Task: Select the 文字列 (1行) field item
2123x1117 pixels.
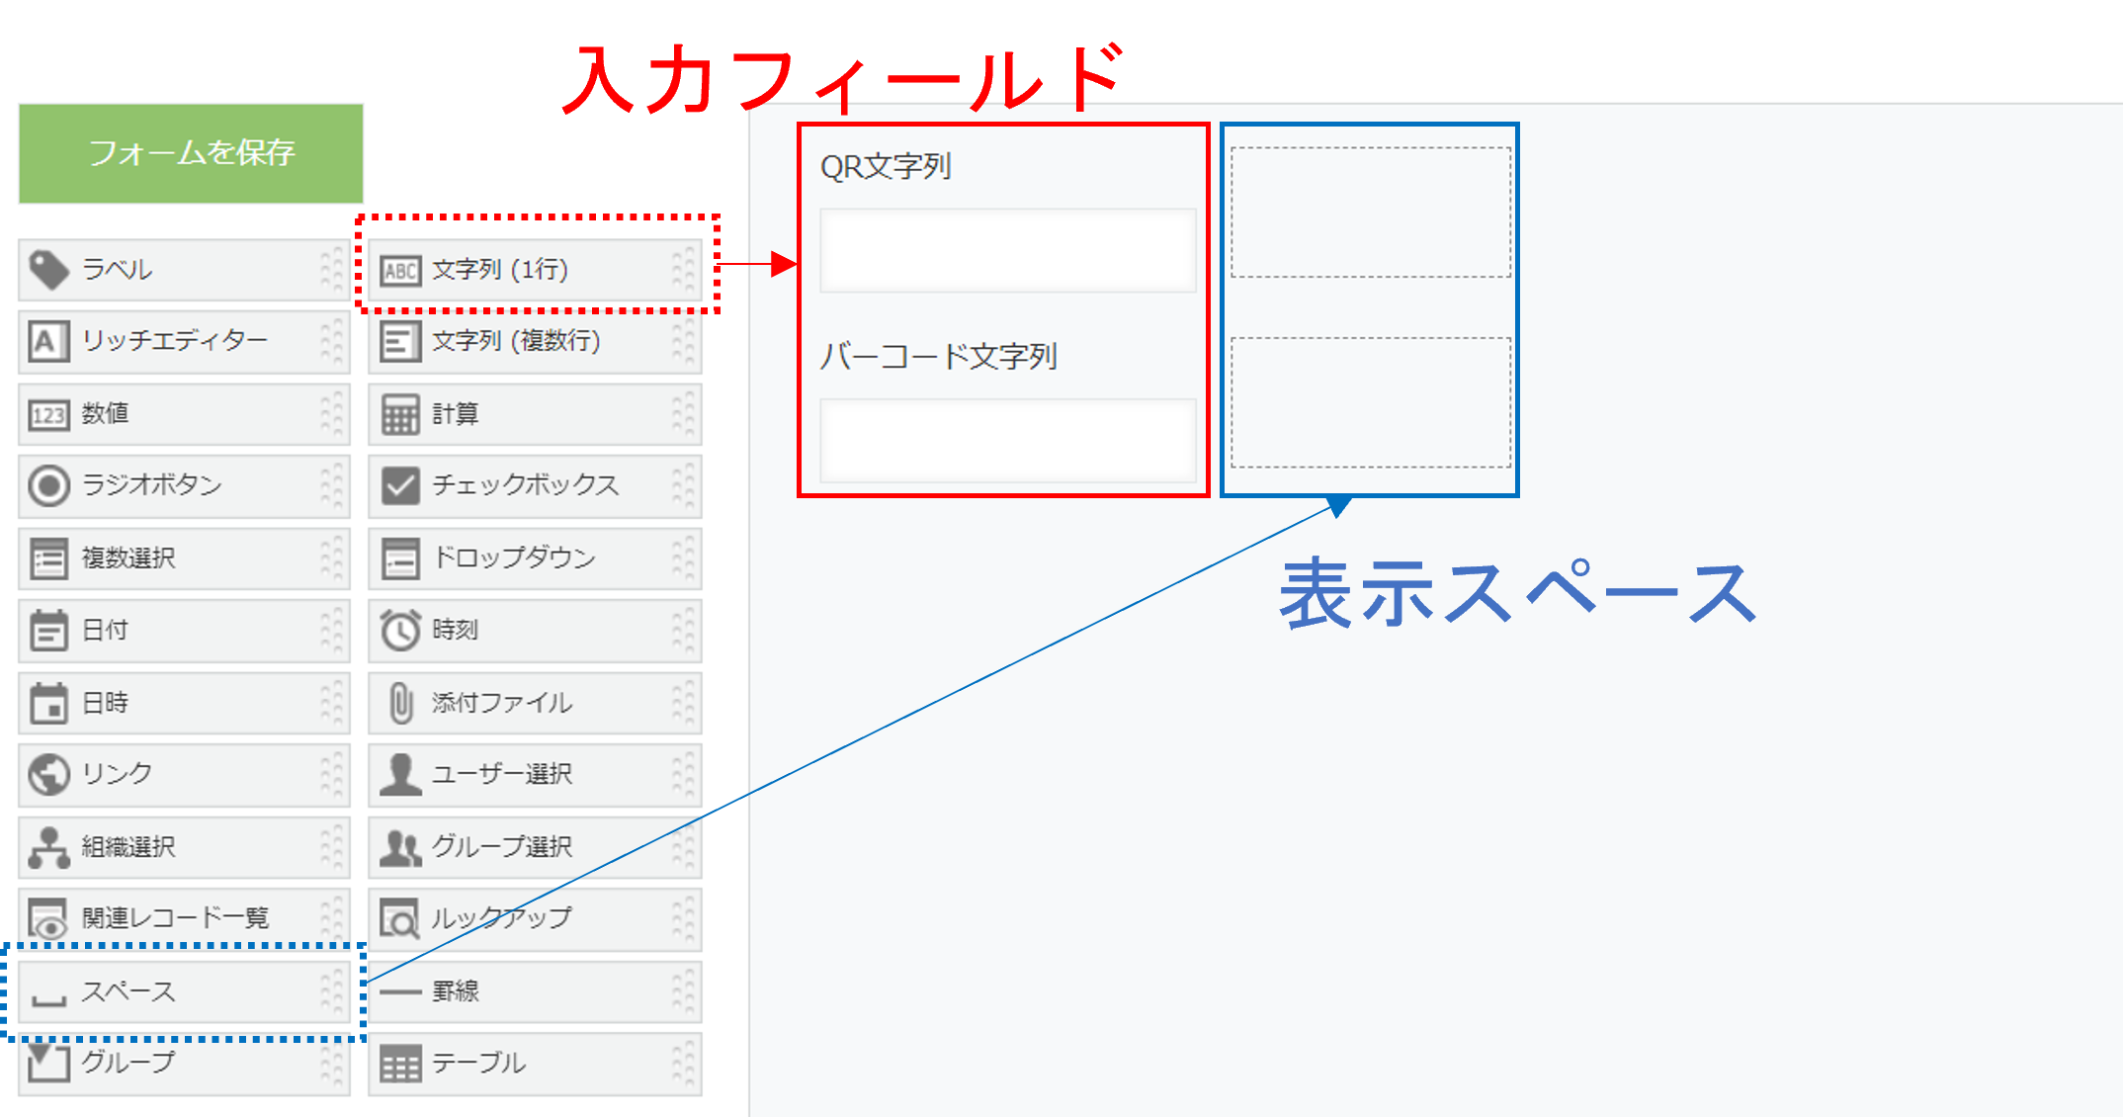Action: click(534, 270)
